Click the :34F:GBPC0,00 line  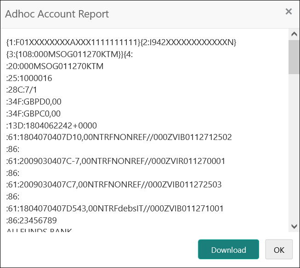point(33,114)
